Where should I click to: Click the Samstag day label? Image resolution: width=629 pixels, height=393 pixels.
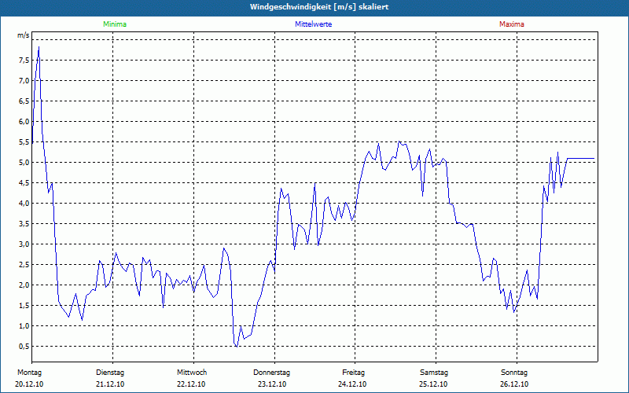(434, 373)
